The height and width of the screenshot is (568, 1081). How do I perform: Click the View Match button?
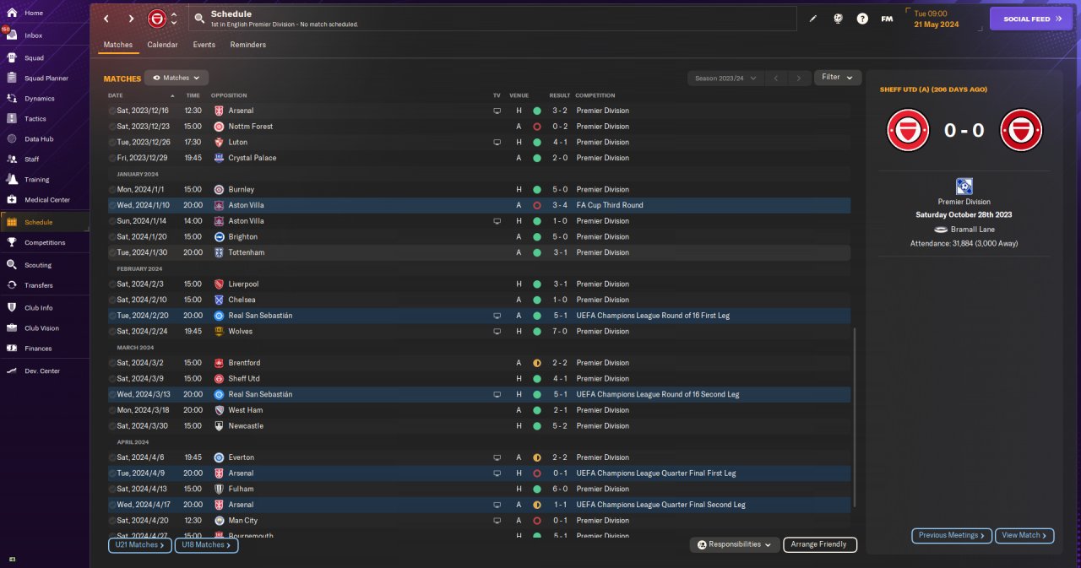pos(1025,535)
